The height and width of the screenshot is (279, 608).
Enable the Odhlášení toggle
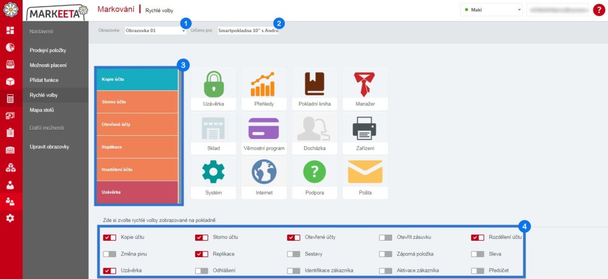click(202, 271)
